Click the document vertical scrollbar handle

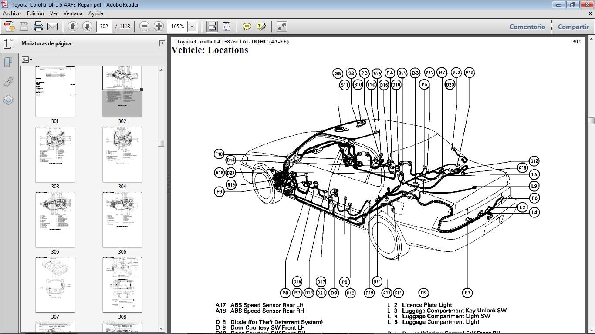tap(591, 120)
